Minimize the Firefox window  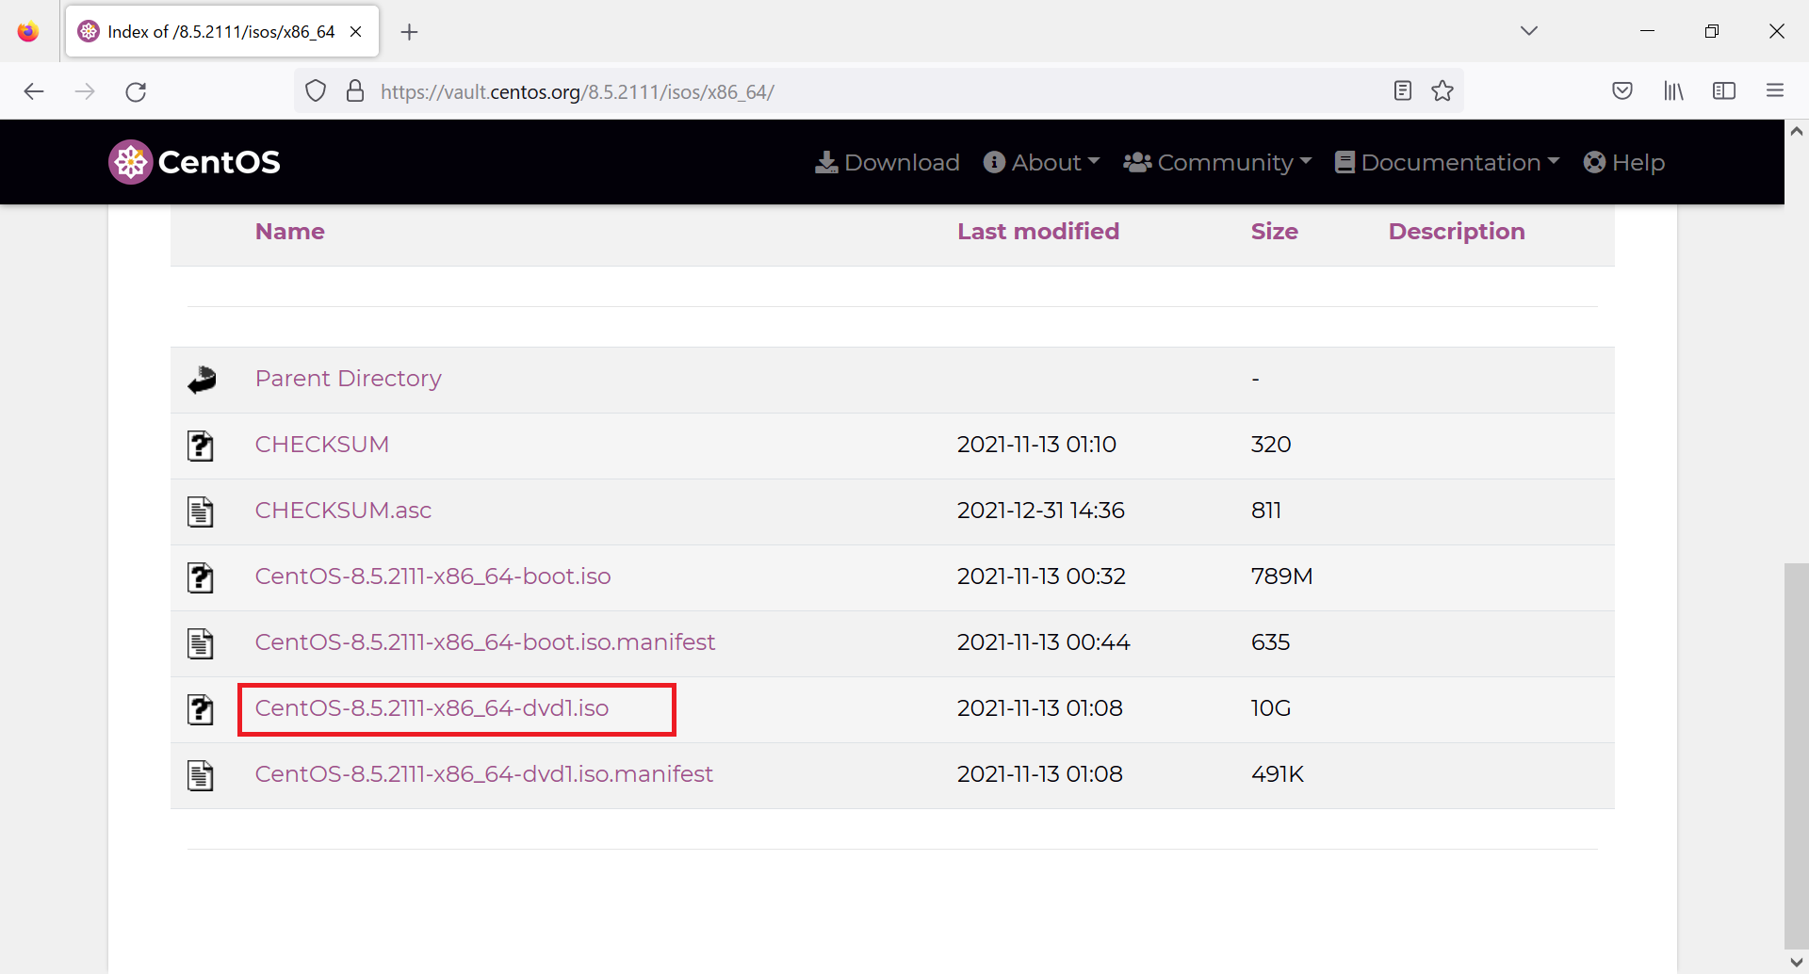point(1647,31)
